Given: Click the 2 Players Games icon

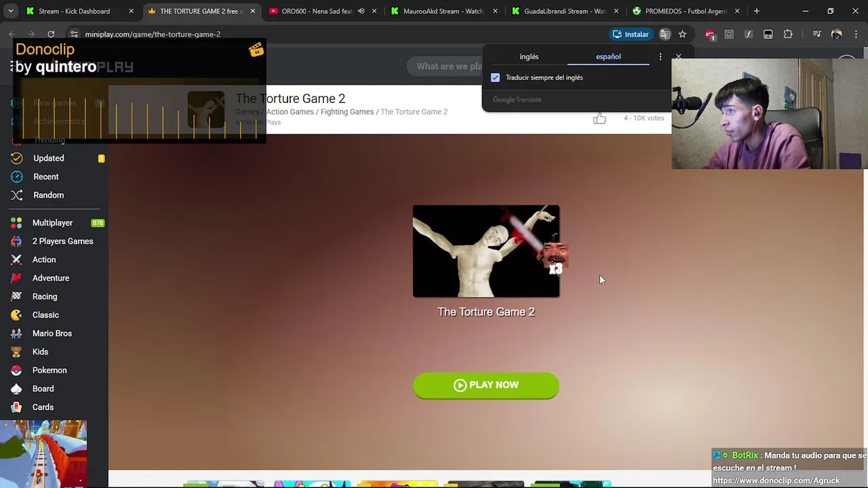Looking at the screenshot, I should [x=16, y=241].
